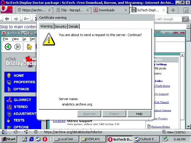Go forward with the Forward arrow
This screenshot has width=191, height=143.
tap(16, 19)
